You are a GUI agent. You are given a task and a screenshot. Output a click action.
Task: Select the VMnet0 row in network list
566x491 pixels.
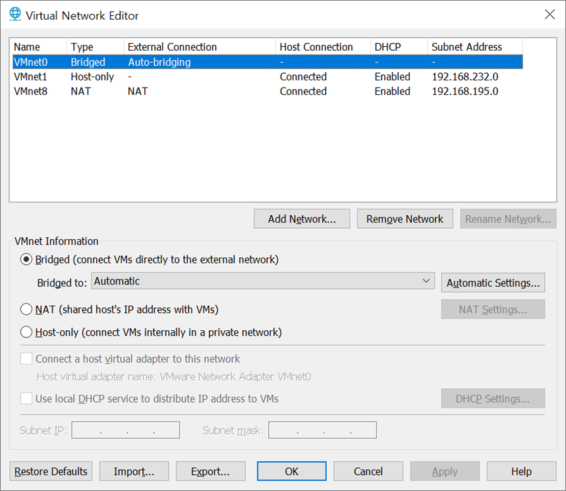pyautogui.click(x=268, y=62)
